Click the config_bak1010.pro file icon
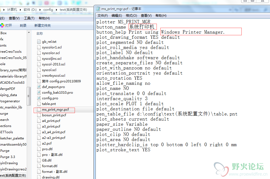The image size is (270, 179). 39,93
